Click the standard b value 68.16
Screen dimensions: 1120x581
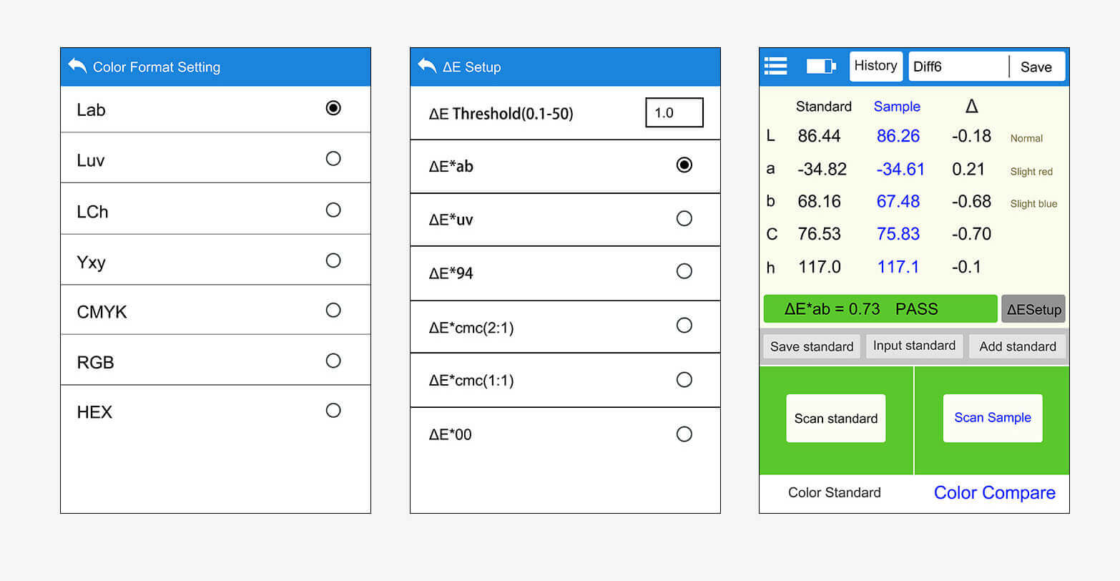(x=819, y=201)
